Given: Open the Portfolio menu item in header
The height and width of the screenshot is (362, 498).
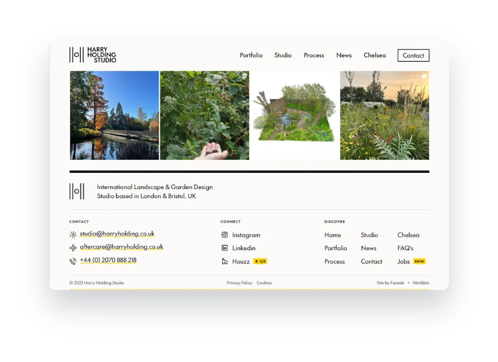Looking at the screenshot, I should click(x=251, y=55).
